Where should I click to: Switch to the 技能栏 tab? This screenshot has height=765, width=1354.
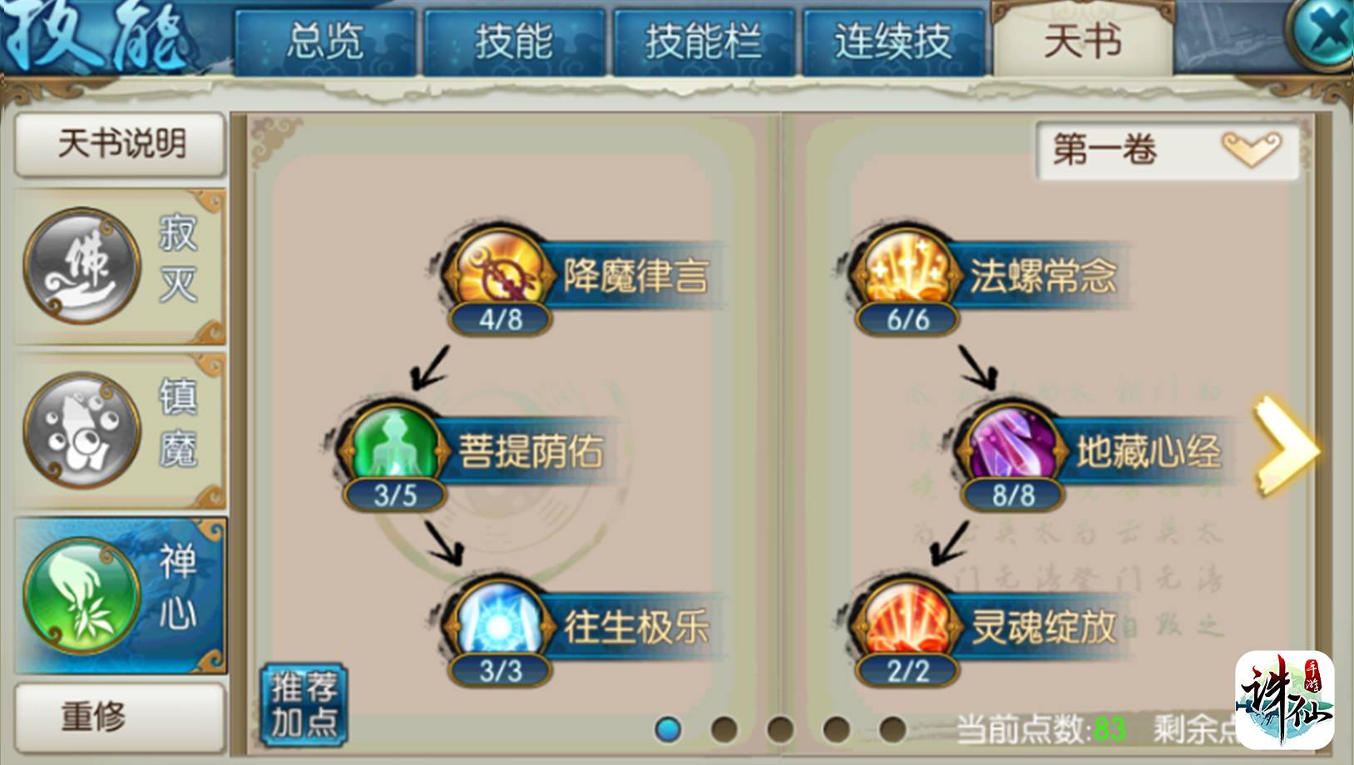point(704,42)
